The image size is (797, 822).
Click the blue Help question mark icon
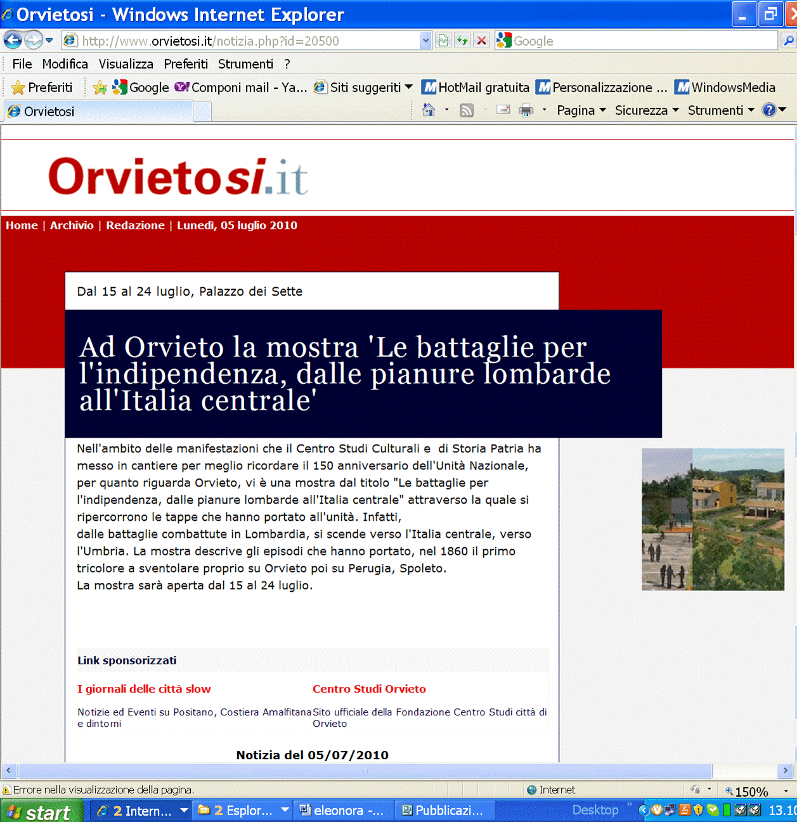tap(769, 110)
